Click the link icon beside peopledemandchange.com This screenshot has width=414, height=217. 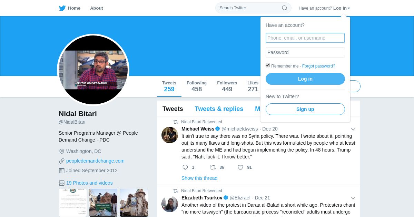point(62,161)
